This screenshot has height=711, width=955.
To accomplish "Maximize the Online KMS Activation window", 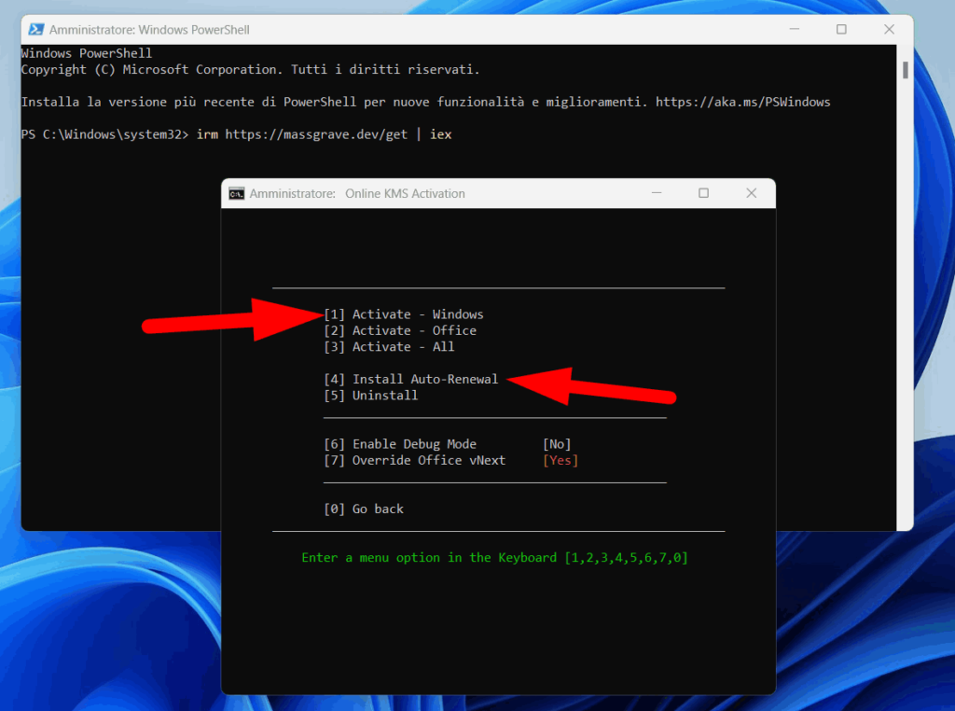I will (703, 193).
